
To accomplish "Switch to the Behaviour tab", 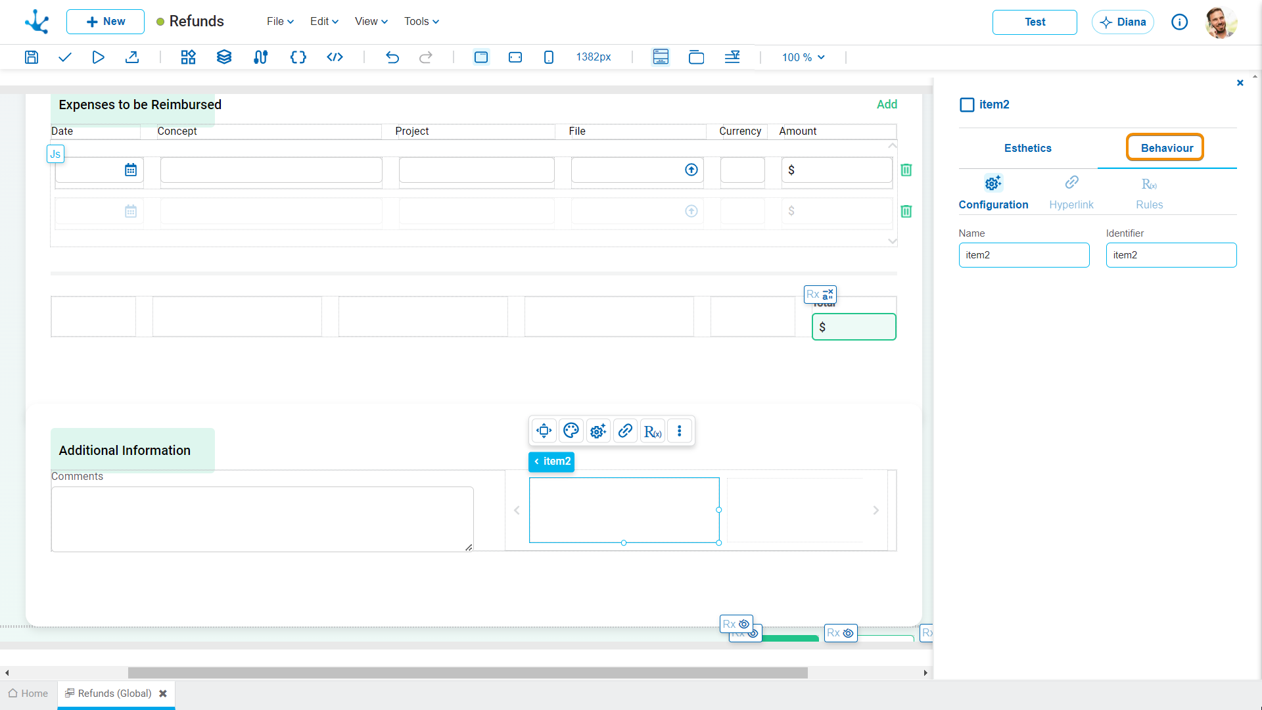I will [x=1167, y=149].
